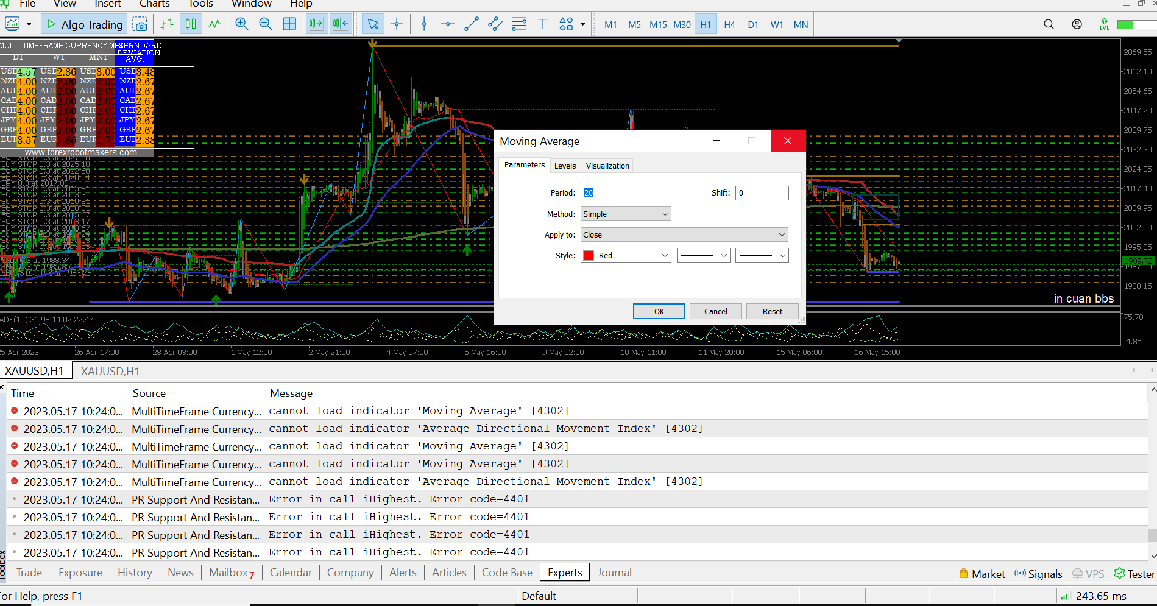This screenshot has height=606, width=1157.
Task: Toggle Algo Trading on or off
Action: pyautogui.click(x=85, y=24)
